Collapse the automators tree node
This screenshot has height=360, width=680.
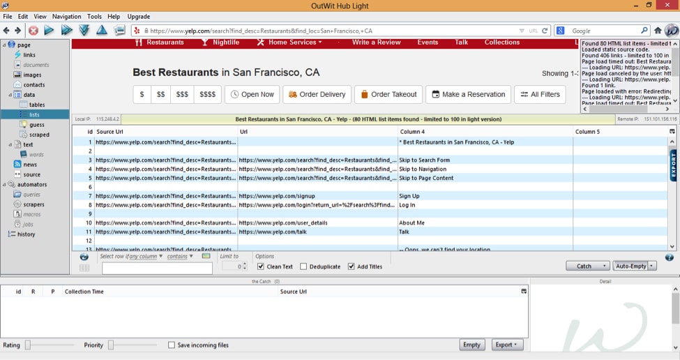click(4, 184)
